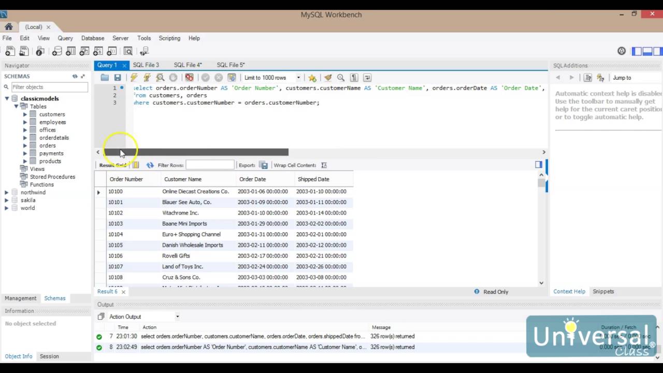Expand the customers table node
The width and height of the screenshot is (663, 373).
[x=25, y=114]
